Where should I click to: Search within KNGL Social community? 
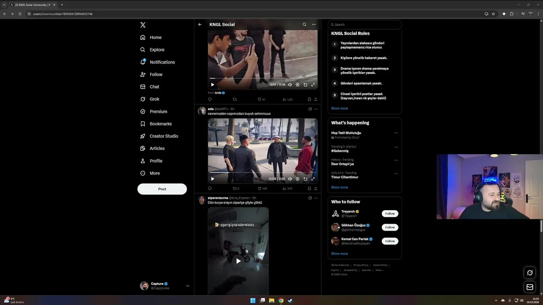click(304, 25)
